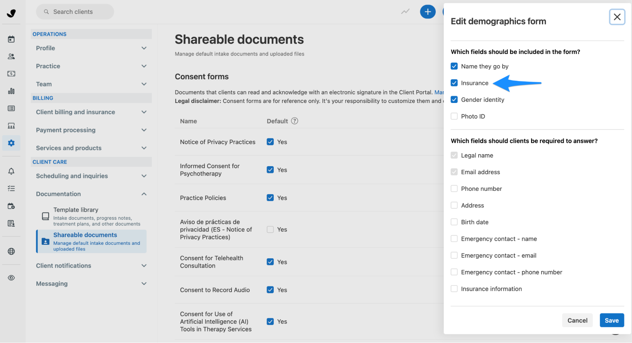The width and height of the screenshot is (632, 343).
Task: Expand Scheduling and inquiries section
Action: 91,176
